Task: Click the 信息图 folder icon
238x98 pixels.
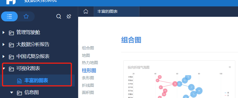Action: click(19, 93)
